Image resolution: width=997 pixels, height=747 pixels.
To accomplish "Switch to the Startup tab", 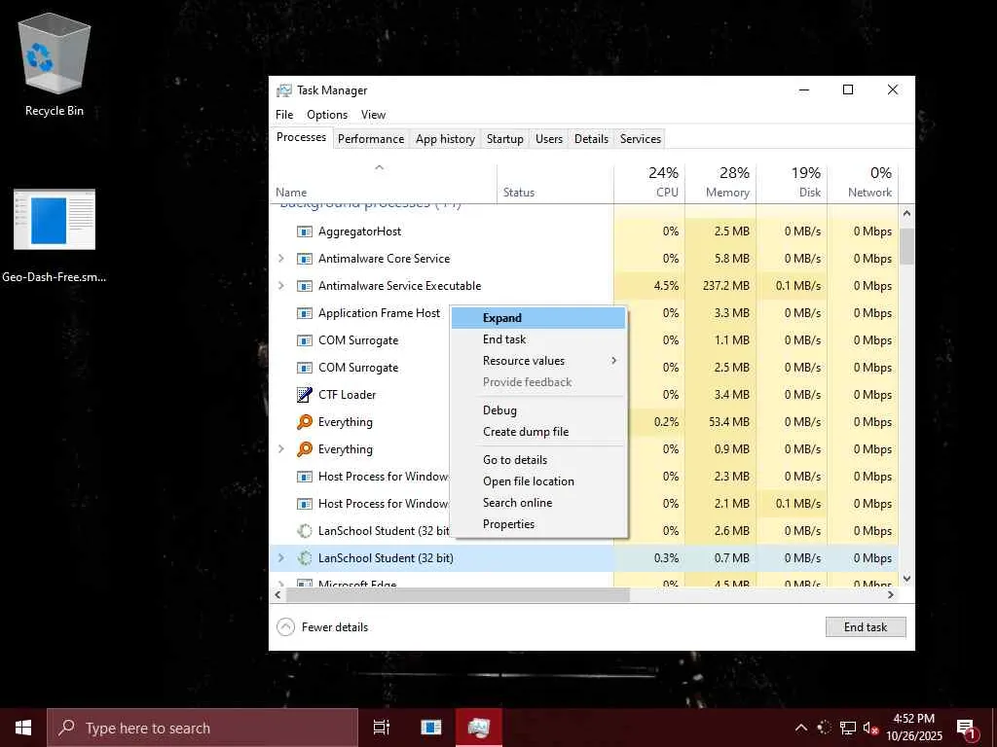I will (505, 138).
